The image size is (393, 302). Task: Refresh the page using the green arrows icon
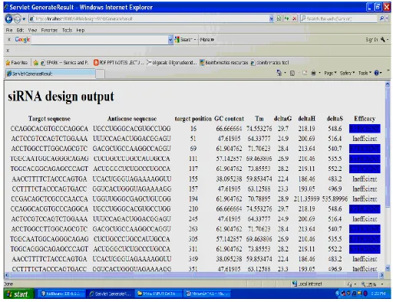(x=287, y=18)
